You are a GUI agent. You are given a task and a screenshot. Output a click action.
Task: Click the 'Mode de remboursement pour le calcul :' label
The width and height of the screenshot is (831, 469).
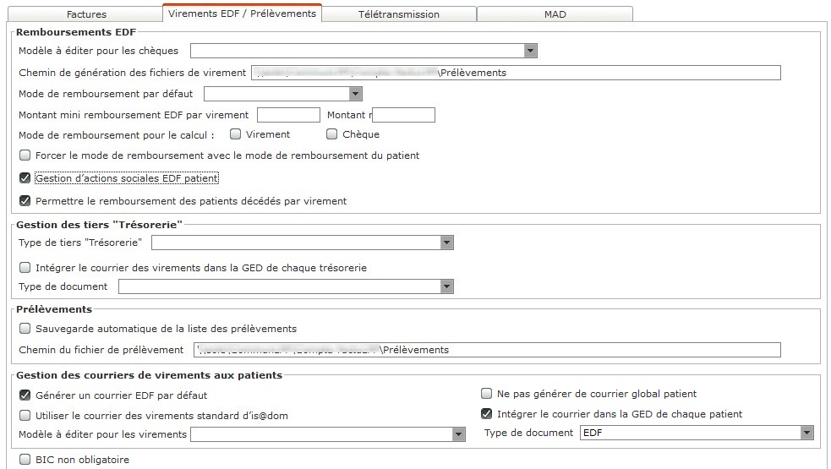117,135
